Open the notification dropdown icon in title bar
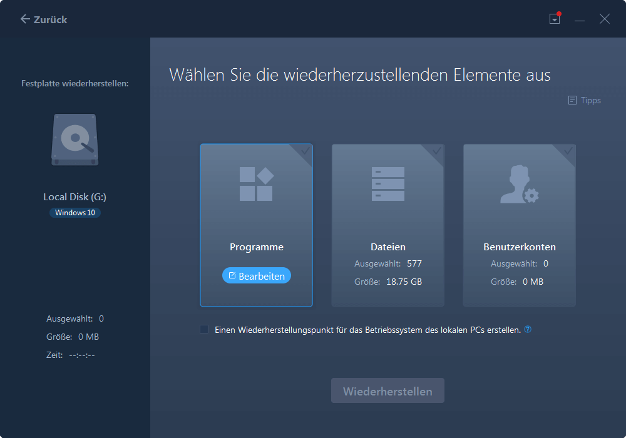This screenshot has width=626, height=438. [x=555, y=18]
